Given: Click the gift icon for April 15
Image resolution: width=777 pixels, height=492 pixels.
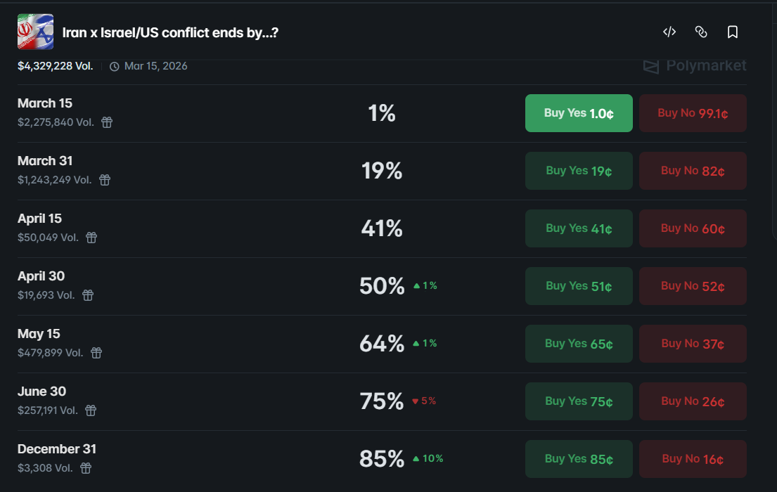Looking at the screenshot, I should point(91,238).
